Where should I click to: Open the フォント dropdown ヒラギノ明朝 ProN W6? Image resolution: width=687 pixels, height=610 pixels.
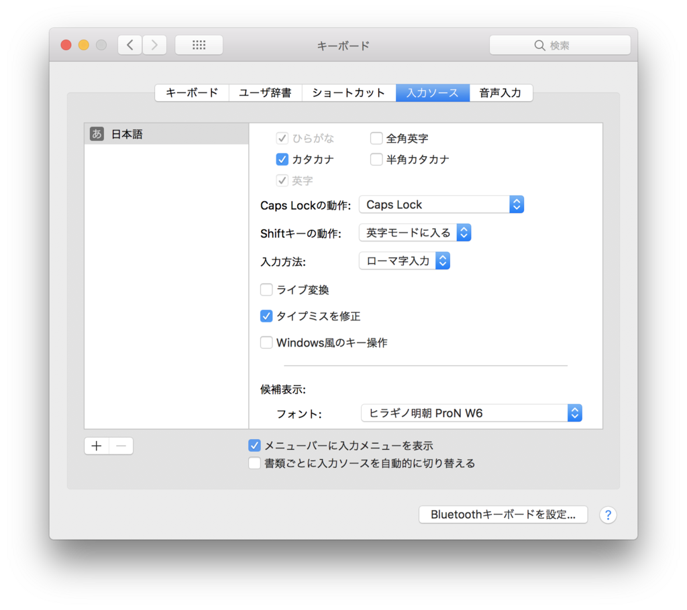(472, 413)
